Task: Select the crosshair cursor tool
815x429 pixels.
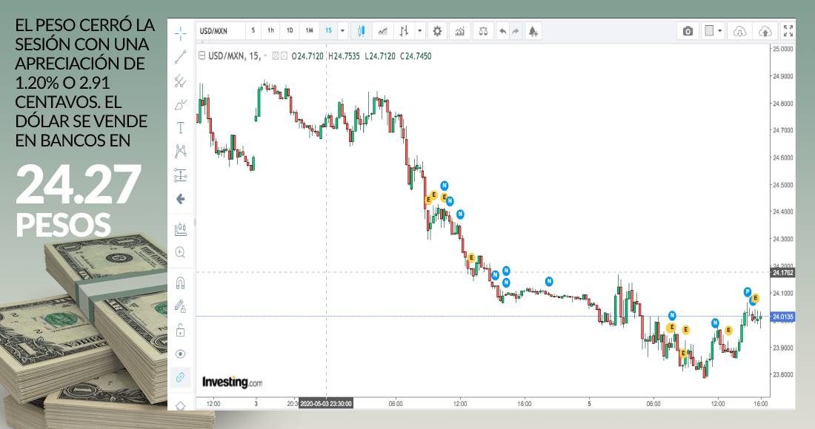Action: click(180, 33)
